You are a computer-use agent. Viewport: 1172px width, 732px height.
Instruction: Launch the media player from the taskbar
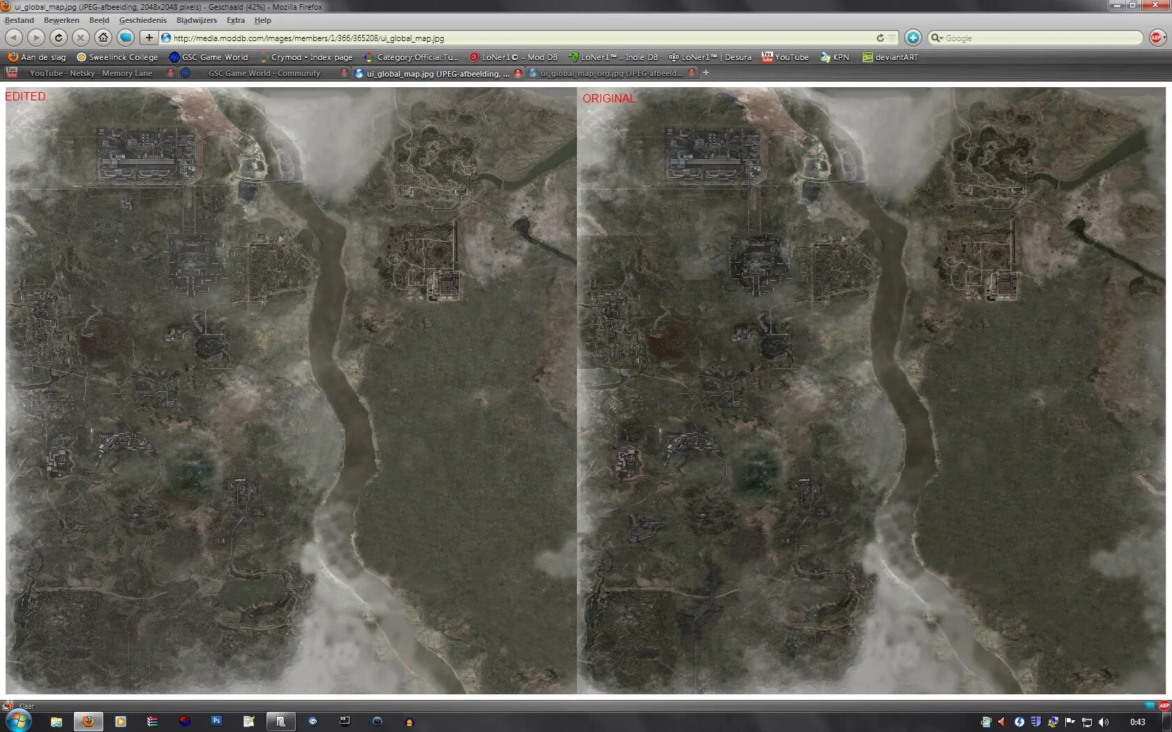click(x=120, y=722)
